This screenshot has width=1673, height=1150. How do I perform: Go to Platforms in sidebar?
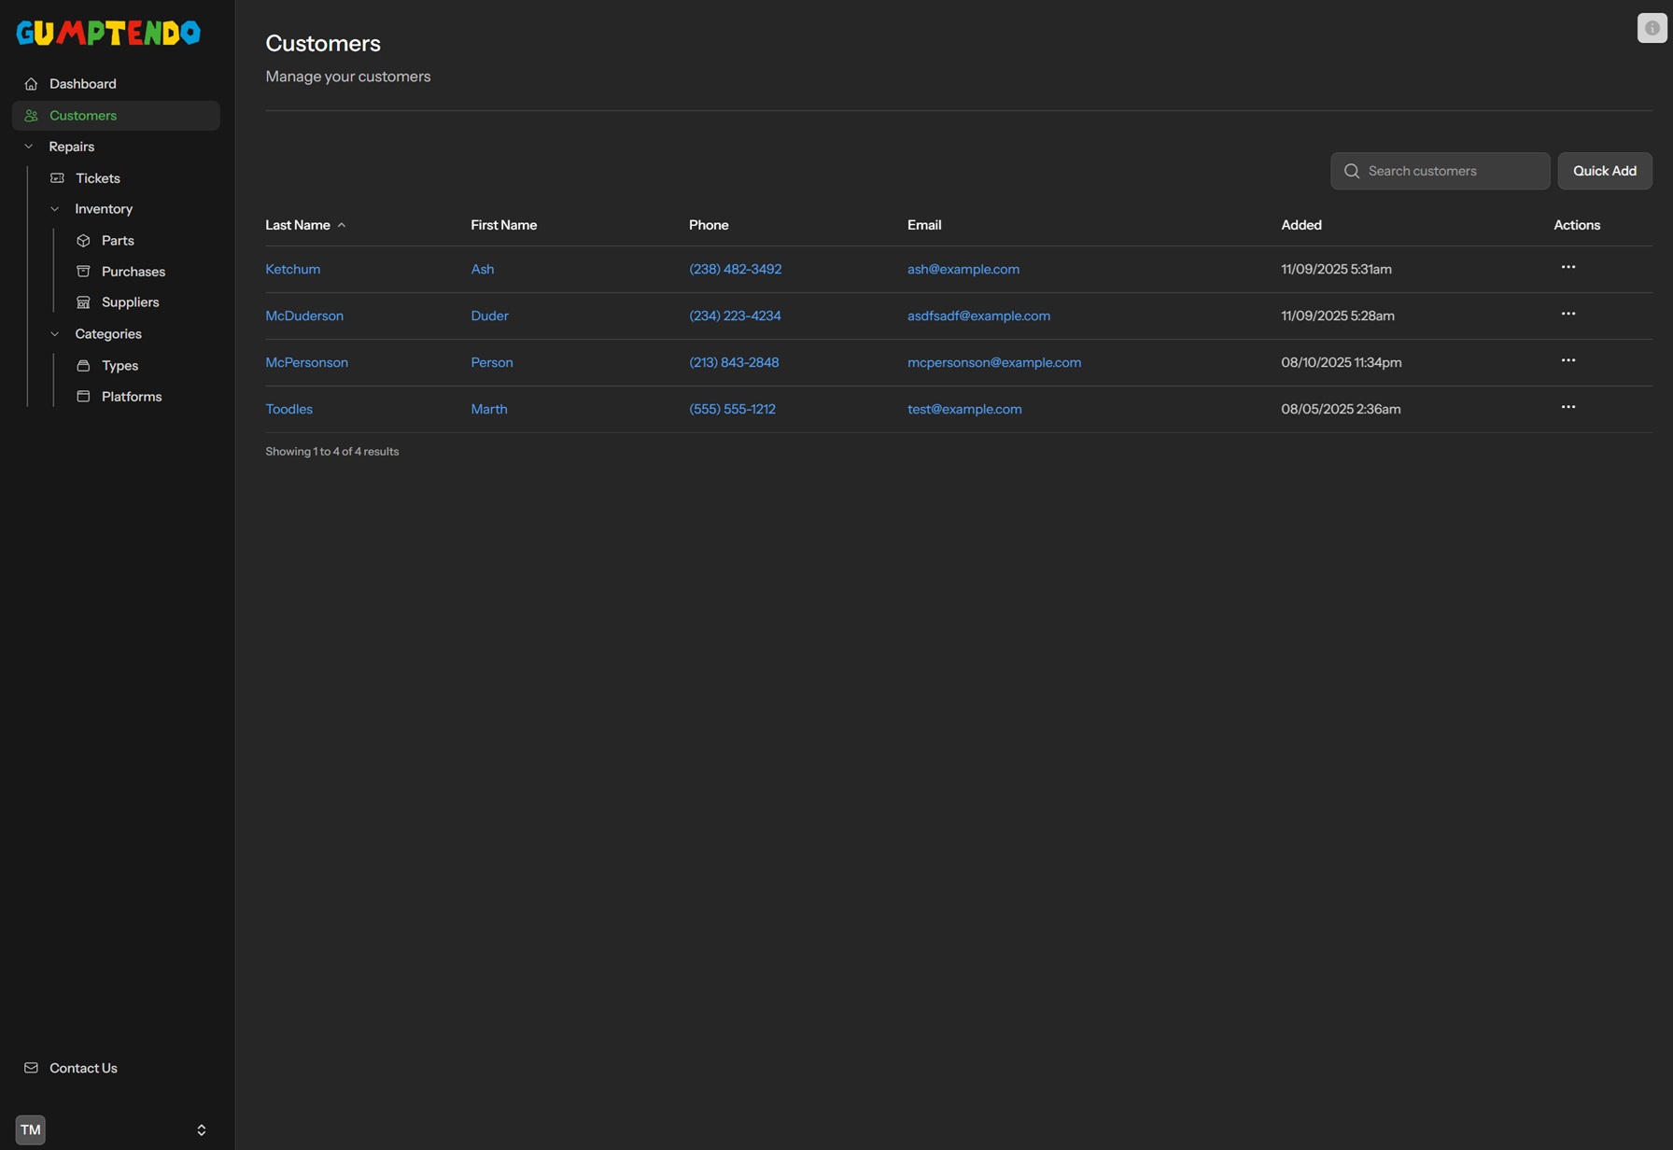pyautogui.click(x=132, y=397)
